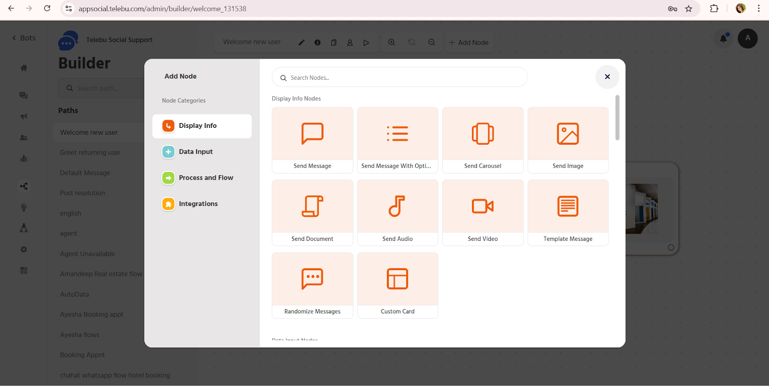
Task: Close the Add Node dialog
Action: [607, 77]
